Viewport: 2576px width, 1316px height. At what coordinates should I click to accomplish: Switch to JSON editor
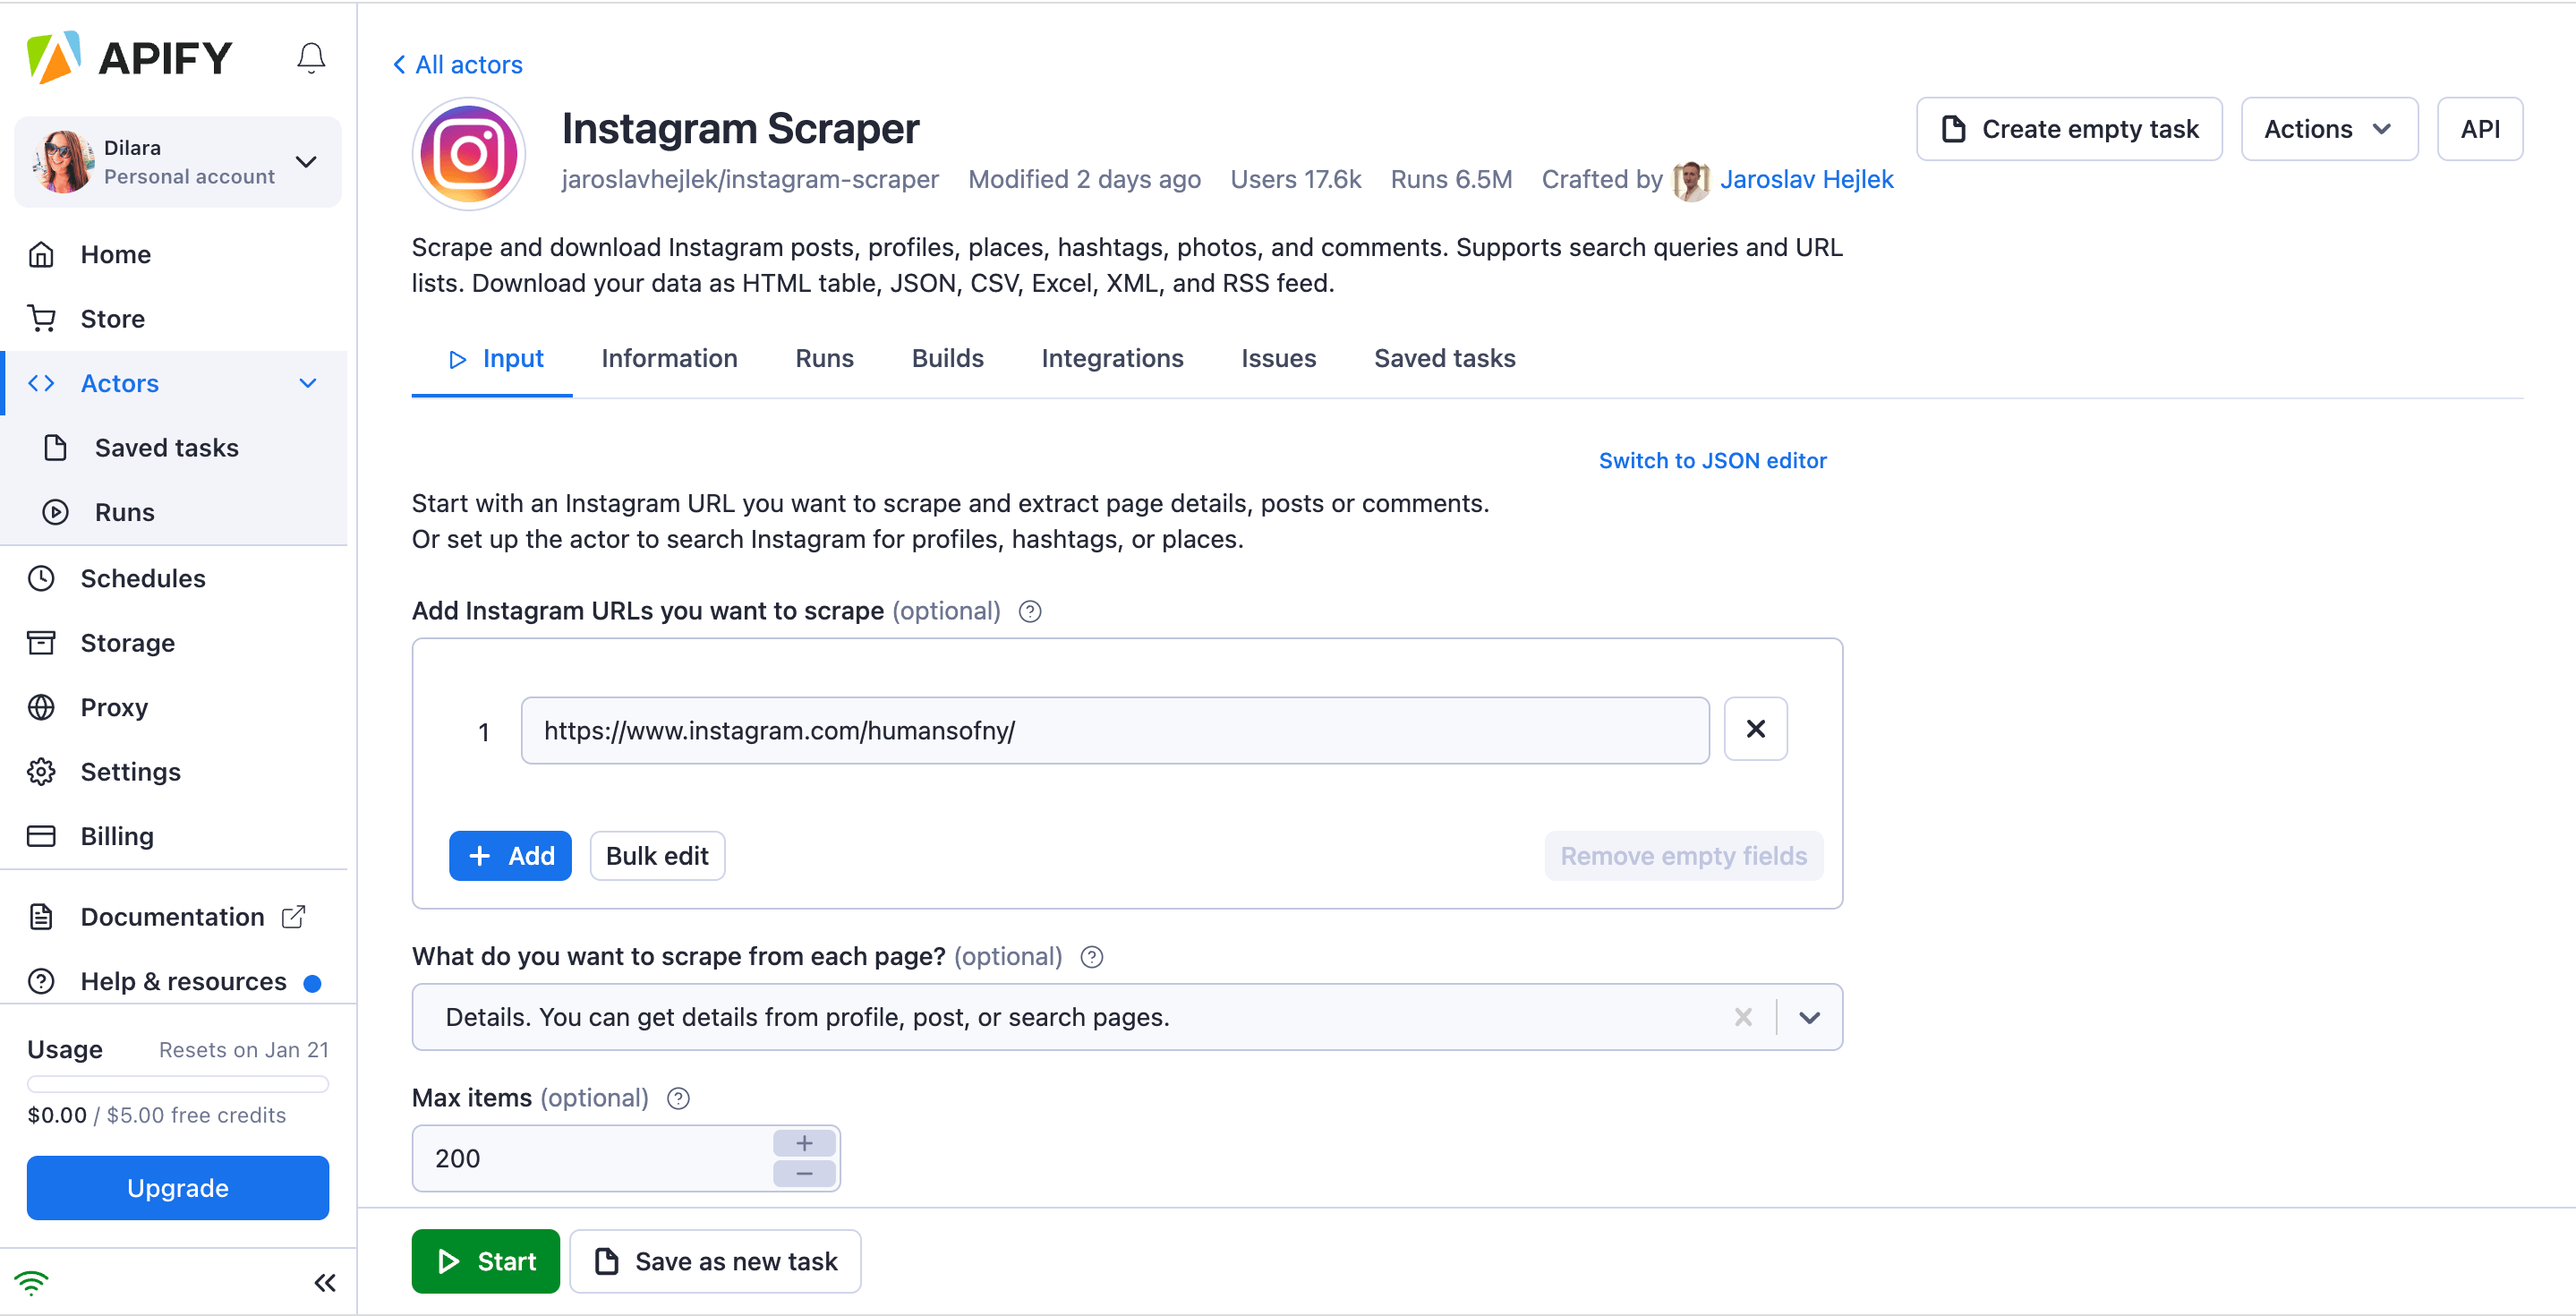coord(1712,460)
